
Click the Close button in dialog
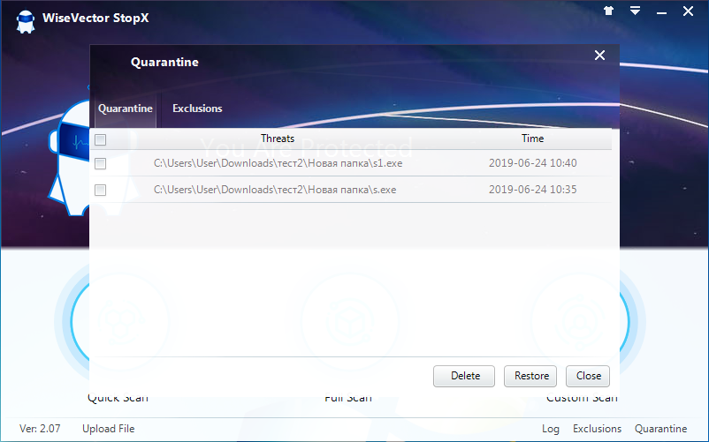point(588,376)
